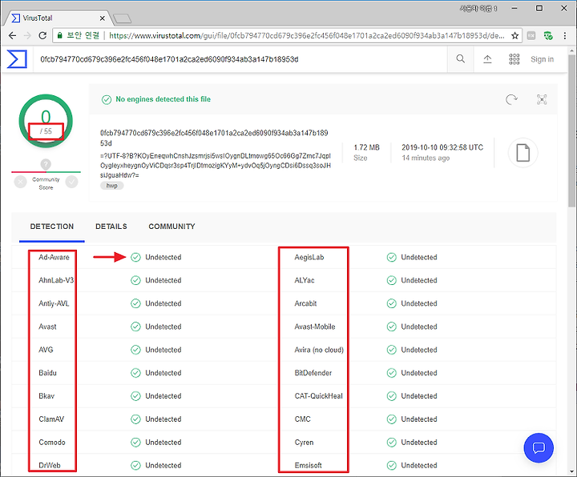Click the browser back arrow

click(x=13, y=36)
